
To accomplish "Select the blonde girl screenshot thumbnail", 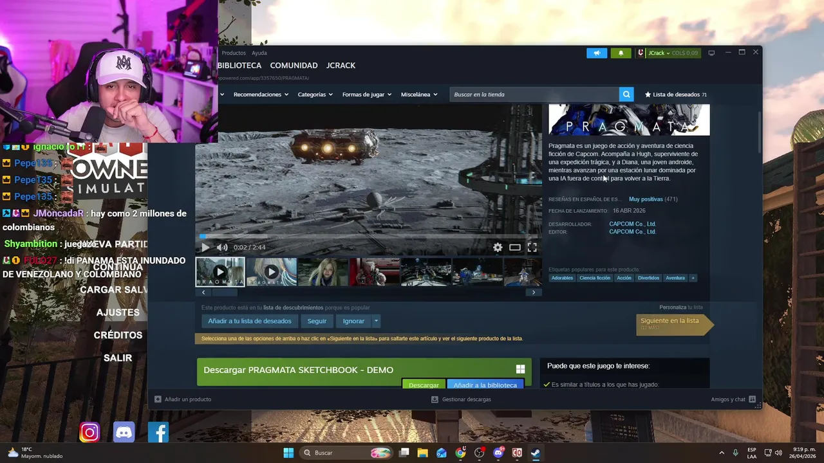I will coord(323,272).
